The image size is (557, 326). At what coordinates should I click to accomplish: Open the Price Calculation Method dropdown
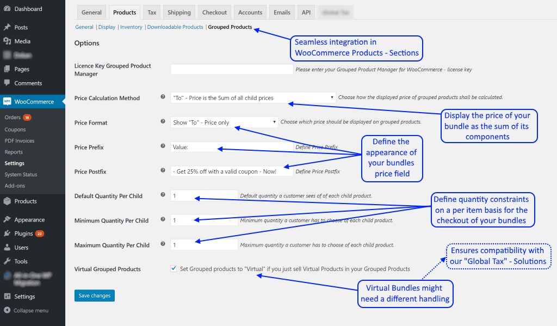coord(253,98)
